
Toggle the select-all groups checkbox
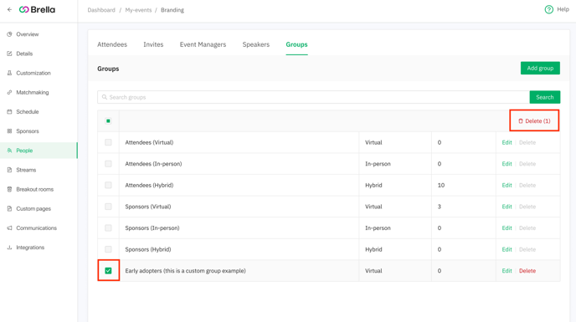(108, 120)
